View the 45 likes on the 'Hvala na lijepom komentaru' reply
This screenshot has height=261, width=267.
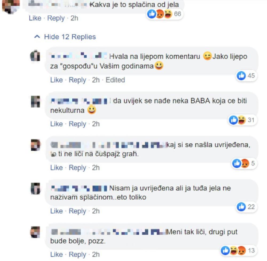coord(246,76)
